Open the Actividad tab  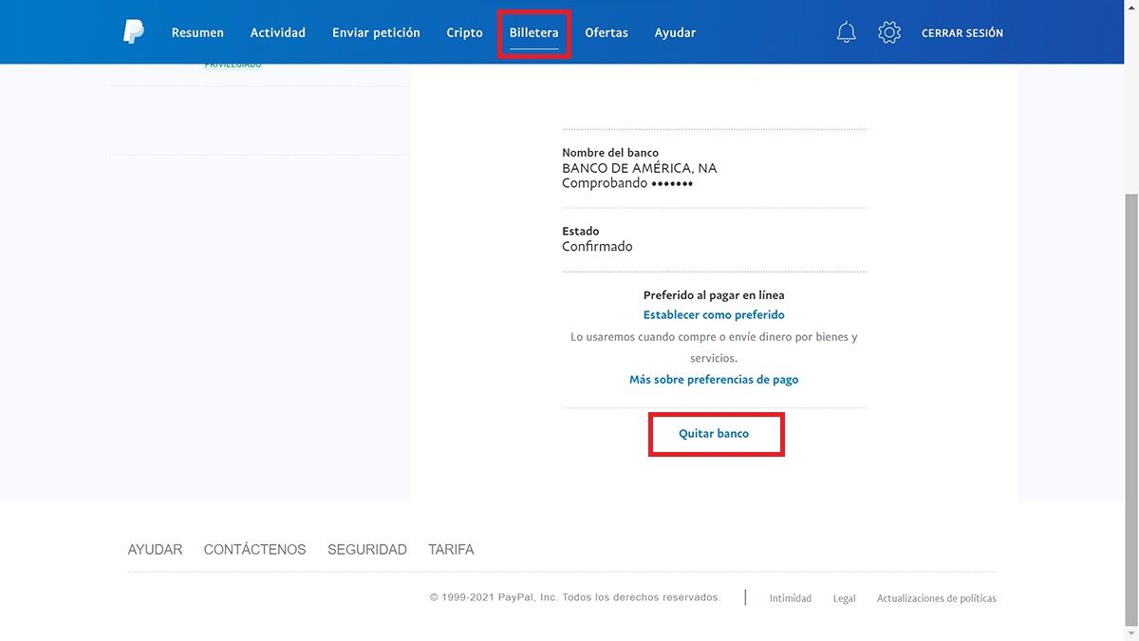click(x=277, y=32)
